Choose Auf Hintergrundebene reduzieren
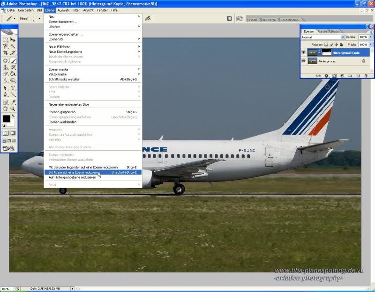 93,177
